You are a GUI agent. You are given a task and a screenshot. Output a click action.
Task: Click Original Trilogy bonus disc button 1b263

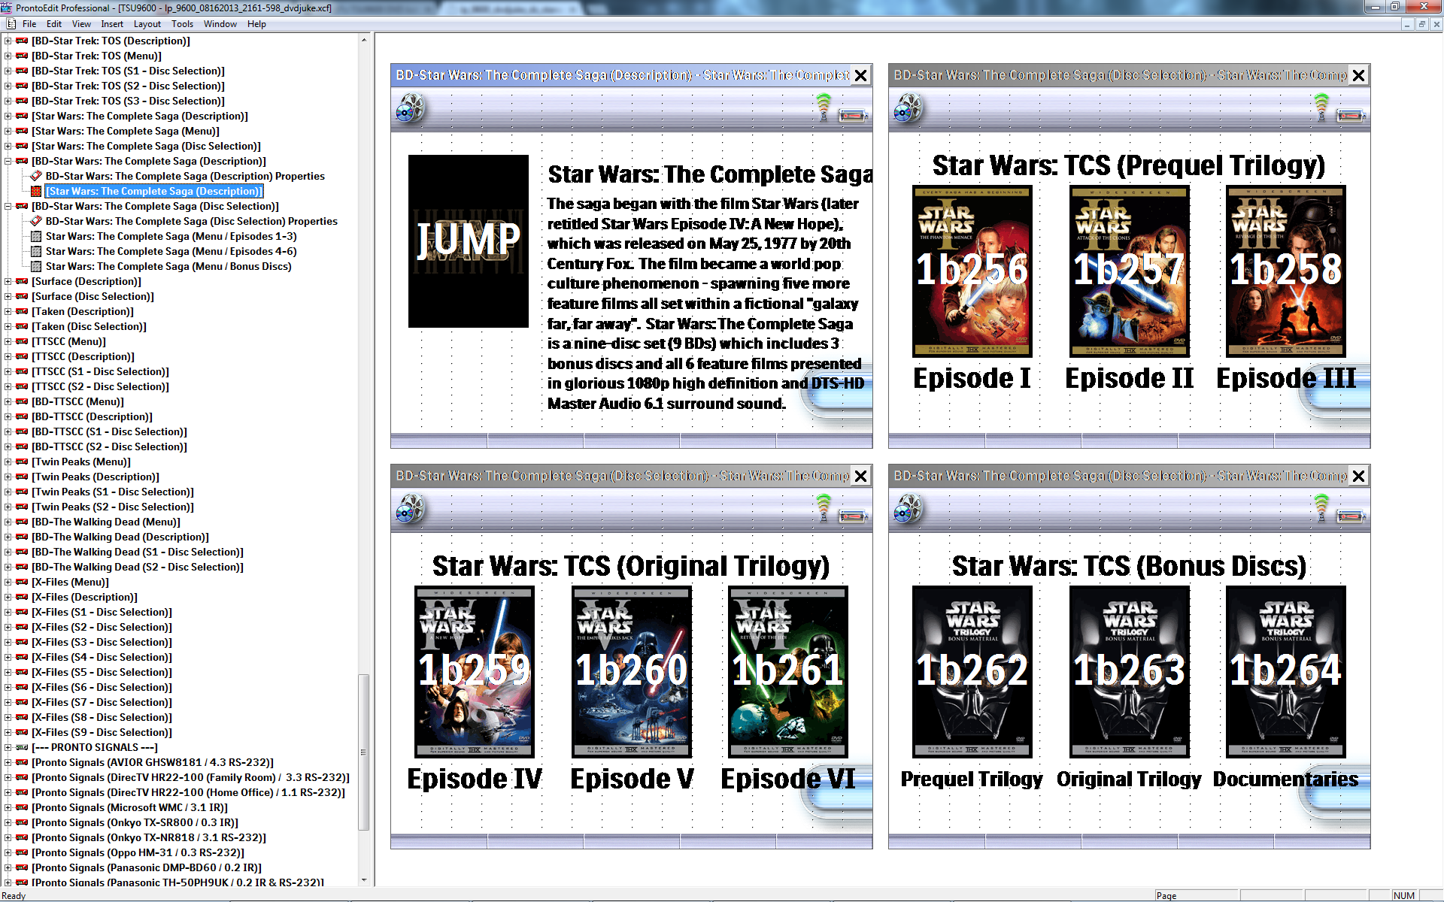[1130, 671]
